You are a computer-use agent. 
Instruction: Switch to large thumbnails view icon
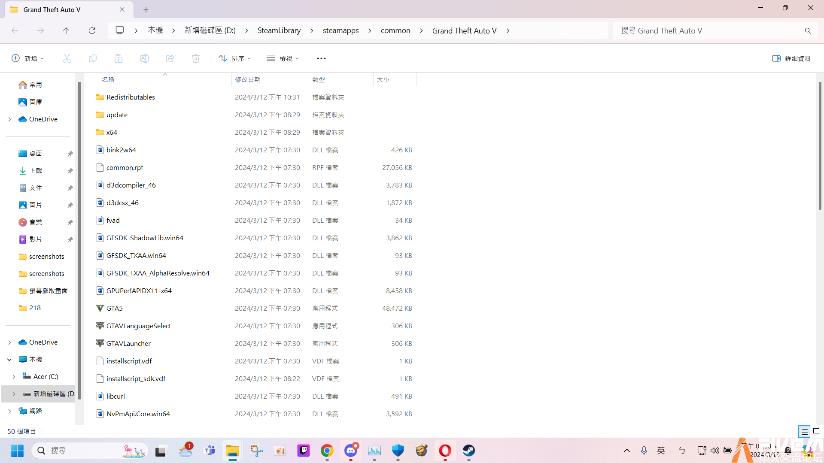coord(816,431)
